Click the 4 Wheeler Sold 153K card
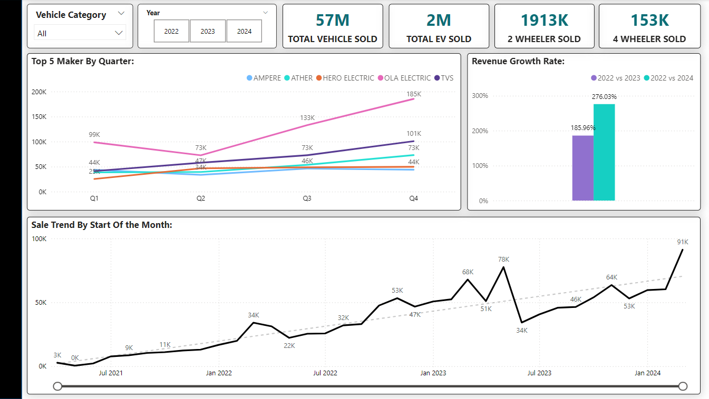This screenshot has height=399, width=709. 649,26
